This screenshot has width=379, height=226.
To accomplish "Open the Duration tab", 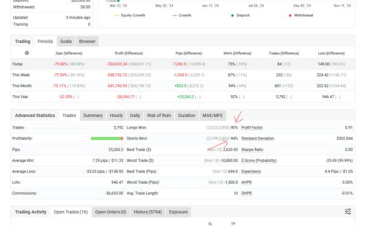I will point(186,115).
